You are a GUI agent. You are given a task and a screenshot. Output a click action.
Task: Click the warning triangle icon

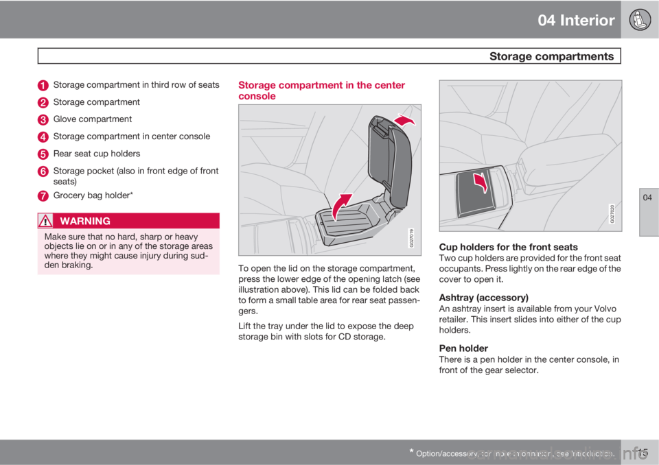pos(45,221)
